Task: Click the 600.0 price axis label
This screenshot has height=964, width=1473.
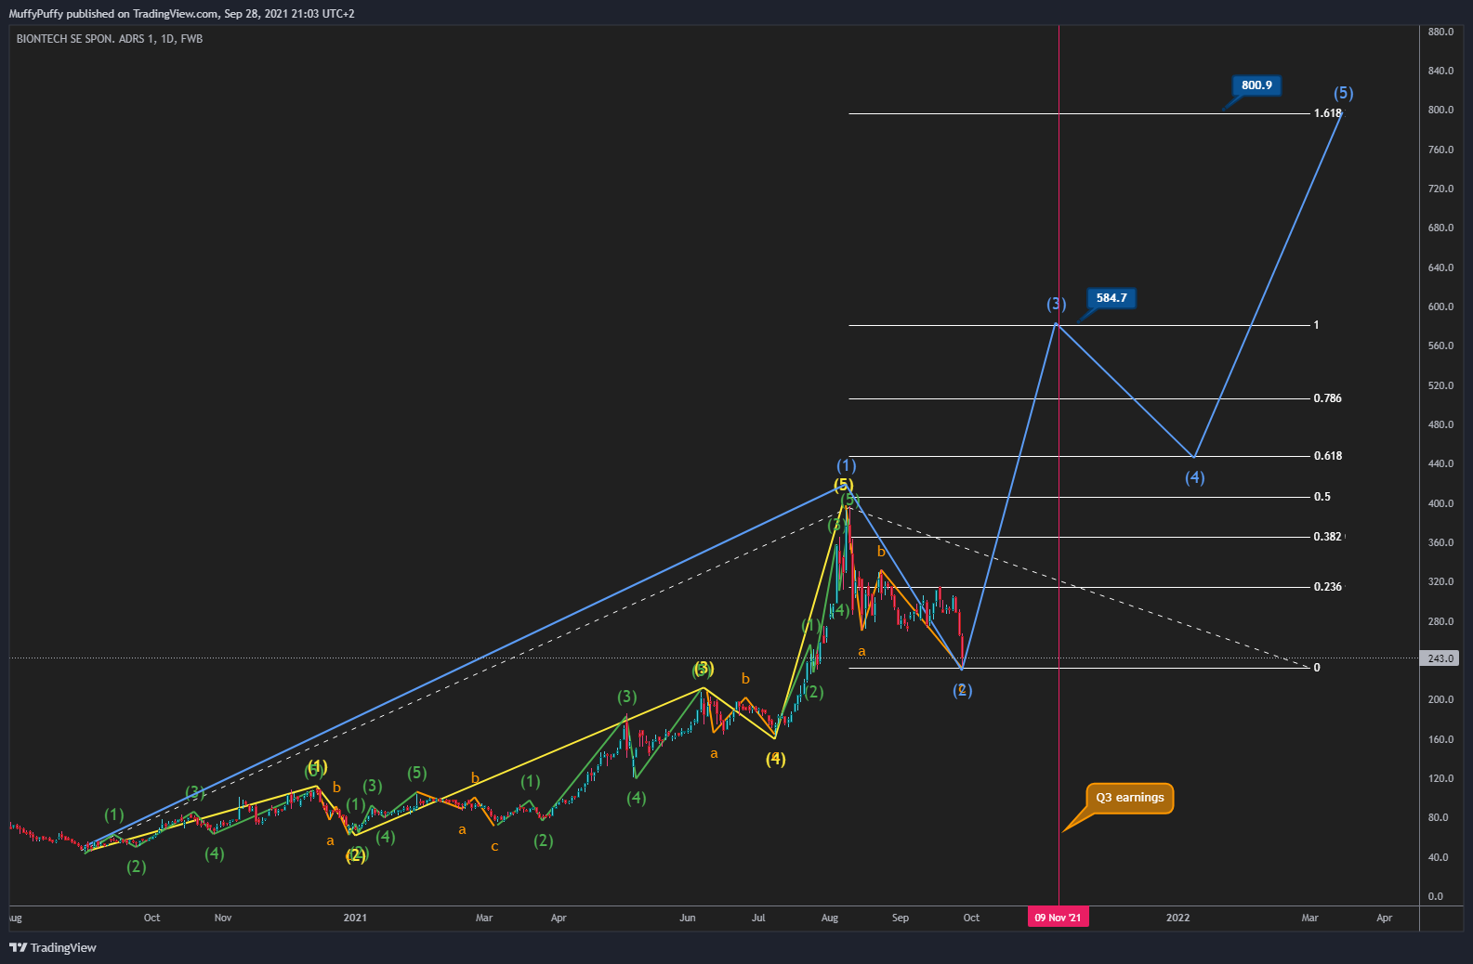Action: 1440,306
